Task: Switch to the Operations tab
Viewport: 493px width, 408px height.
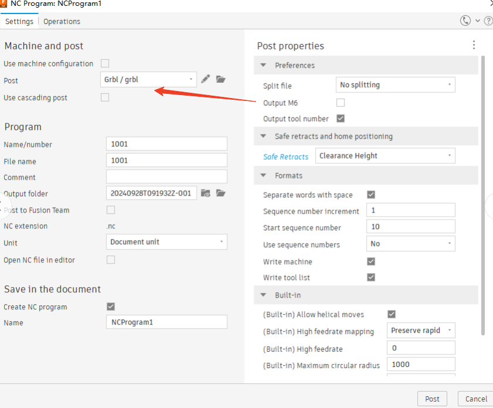Action: (62, 22)
